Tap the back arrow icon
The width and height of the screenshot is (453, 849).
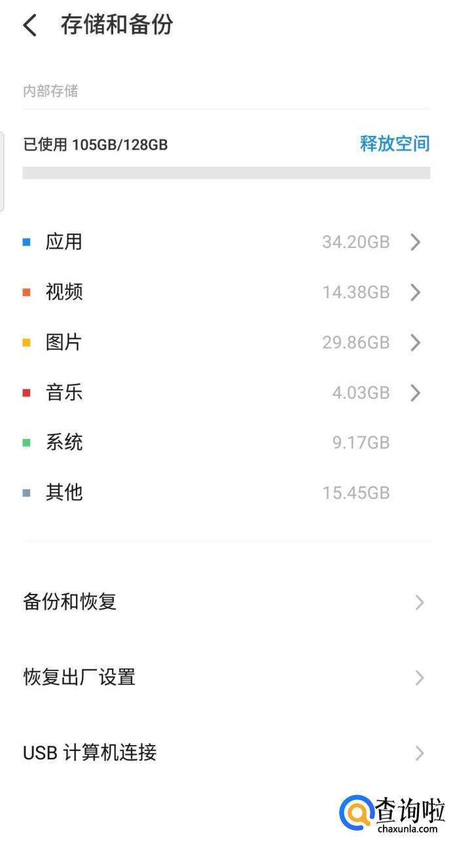coord(29,26)
